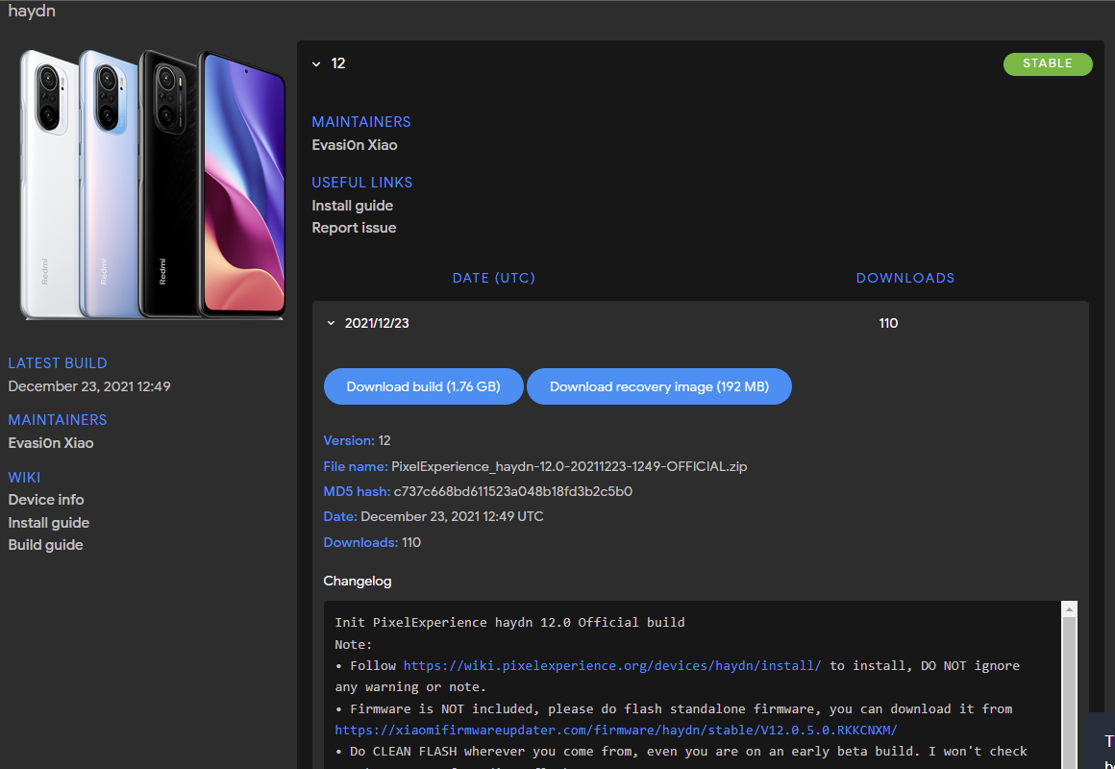This screenshot has height=769, width=1115.
Task: Collapse the Android 12 version section chevron
Action: pyautogui.click(x=316, y=64)
